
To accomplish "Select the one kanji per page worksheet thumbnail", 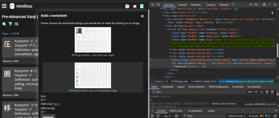I will coord(93,40).
